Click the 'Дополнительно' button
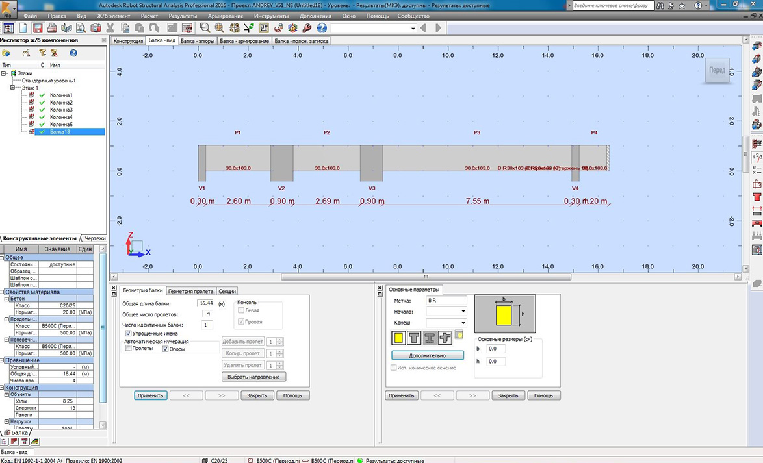The height and width of the screenshot is (463, 763). (427, 355)
